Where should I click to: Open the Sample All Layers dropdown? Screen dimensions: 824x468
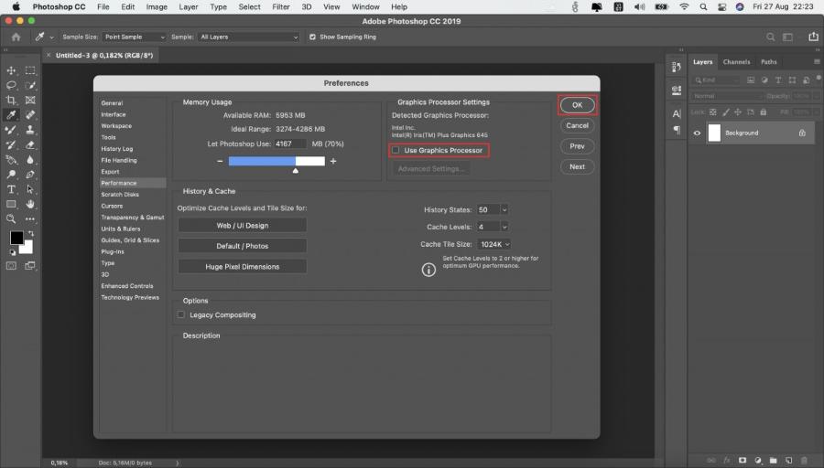pyautogui.click(x=249, y=37)
